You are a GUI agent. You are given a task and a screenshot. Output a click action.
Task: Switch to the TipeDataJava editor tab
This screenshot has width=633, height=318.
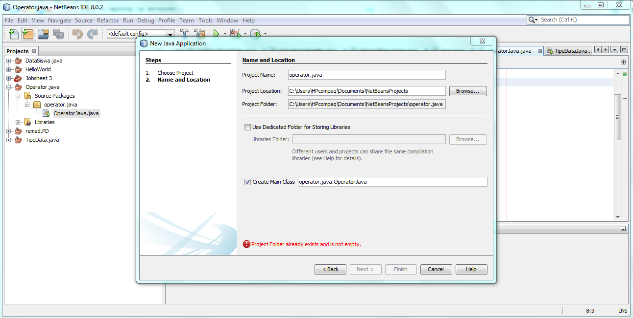(x=568, y=51)
